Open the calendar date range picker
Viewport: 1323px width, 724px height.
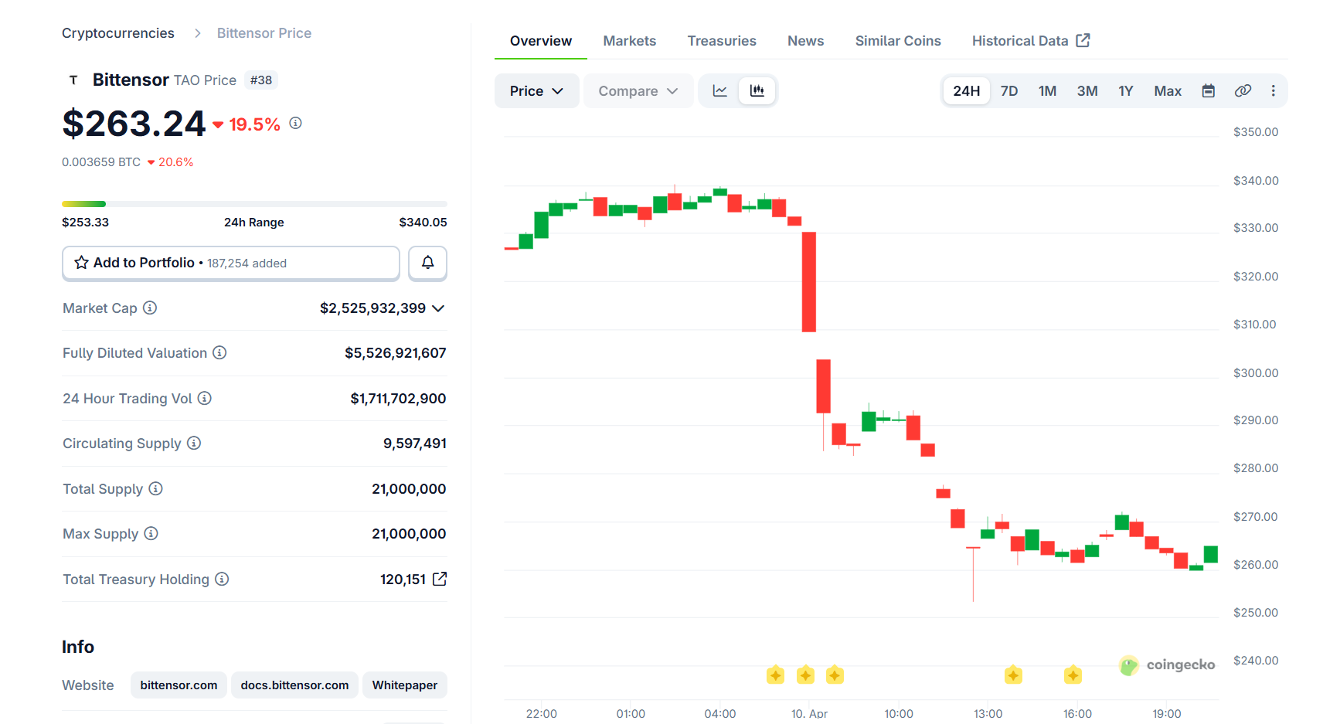(1208, 91)
